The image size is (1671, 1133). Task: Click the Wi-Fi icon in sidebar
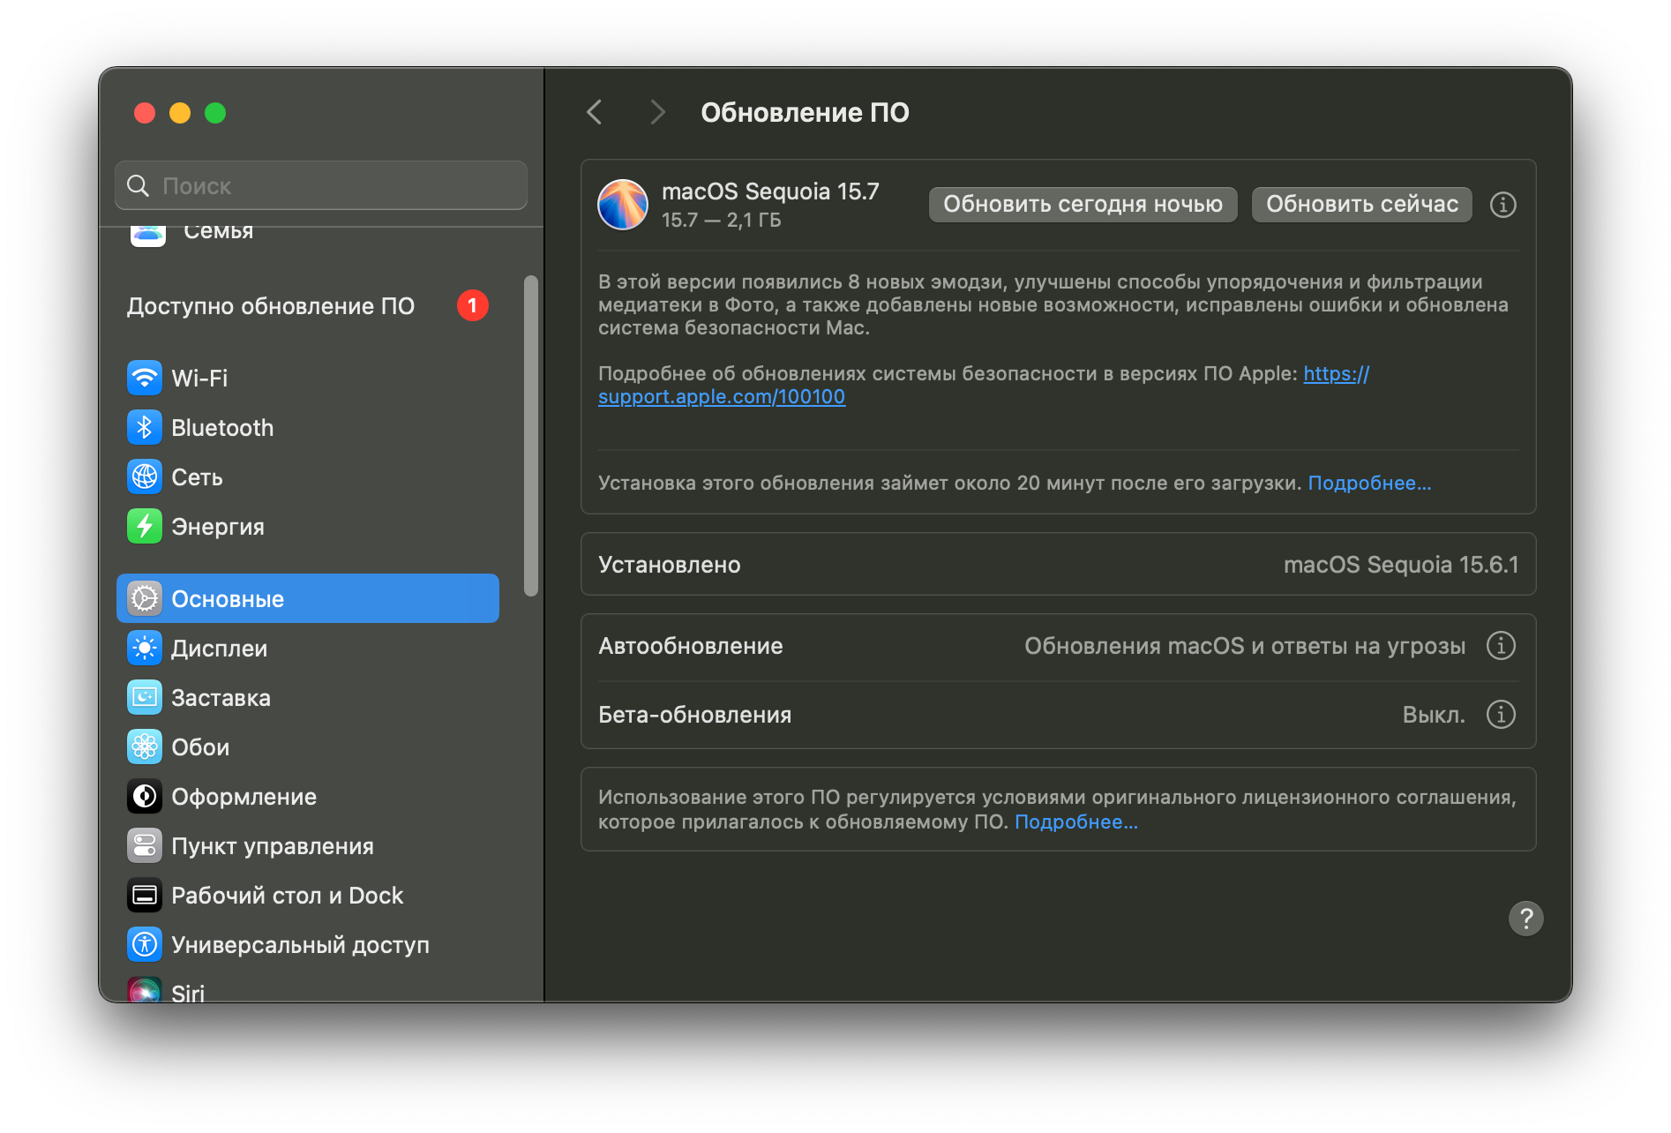[x=145, y=378]
